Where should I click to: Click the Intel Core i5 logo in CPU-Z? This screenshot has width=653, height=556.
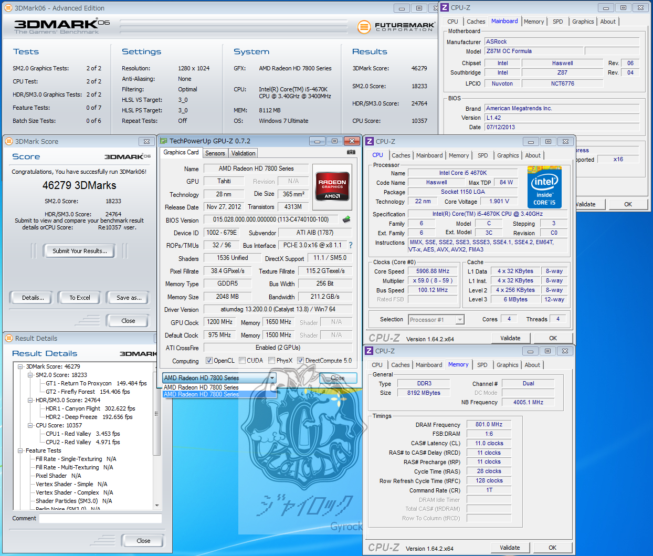click(x=544, y=188)
